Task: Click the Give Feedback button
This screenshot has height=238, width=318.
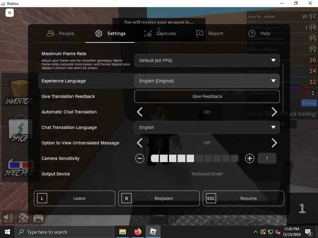Action: point(207,96)
